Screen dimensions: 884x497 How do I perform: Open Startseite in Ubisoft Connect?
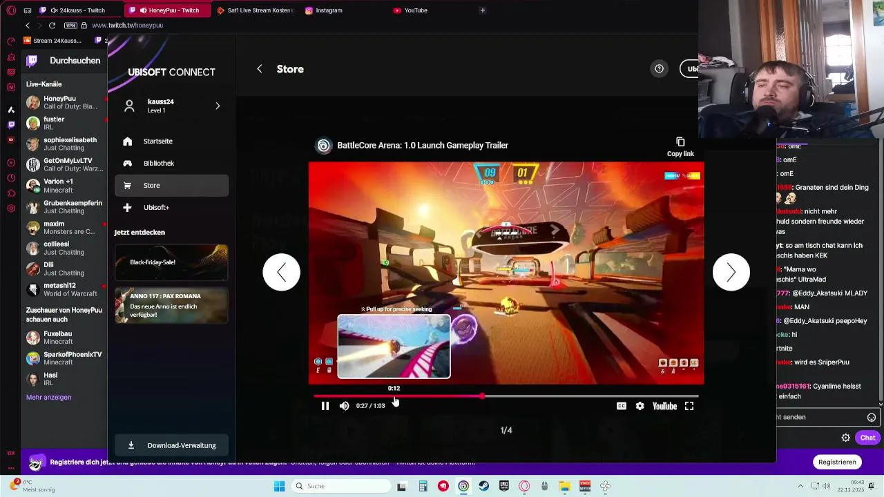point(171,141)
